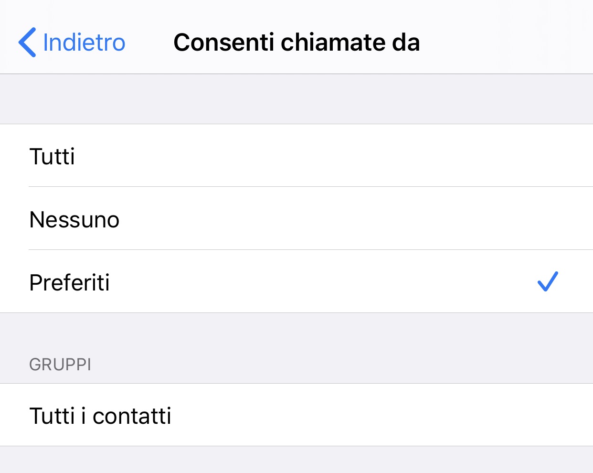Select Preferiti as allowed callers

coord(69,283)
